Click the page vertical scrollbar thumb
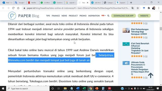 161,29
